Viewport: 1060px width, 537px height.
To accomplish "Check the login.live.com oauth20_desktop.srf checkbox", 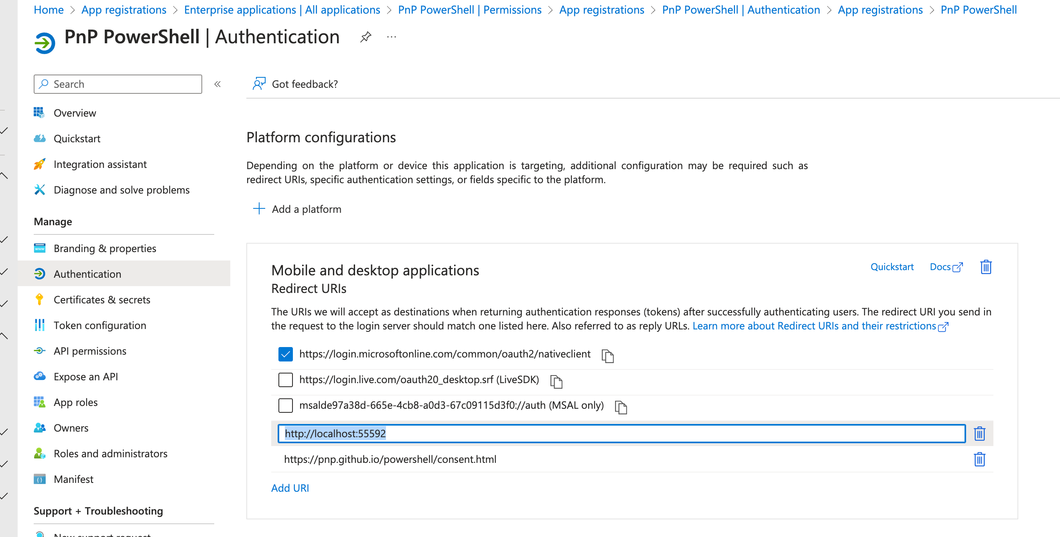I will click(x=286, y=380).
